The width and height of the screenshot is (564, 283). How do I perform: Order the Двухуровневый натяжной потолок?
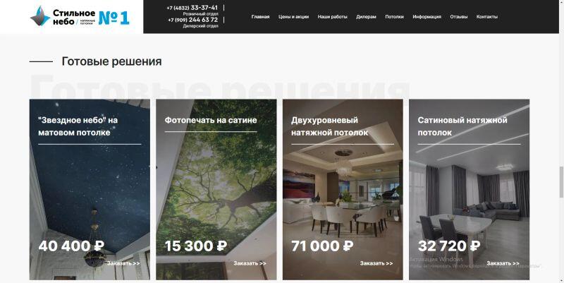pos(376,263)
